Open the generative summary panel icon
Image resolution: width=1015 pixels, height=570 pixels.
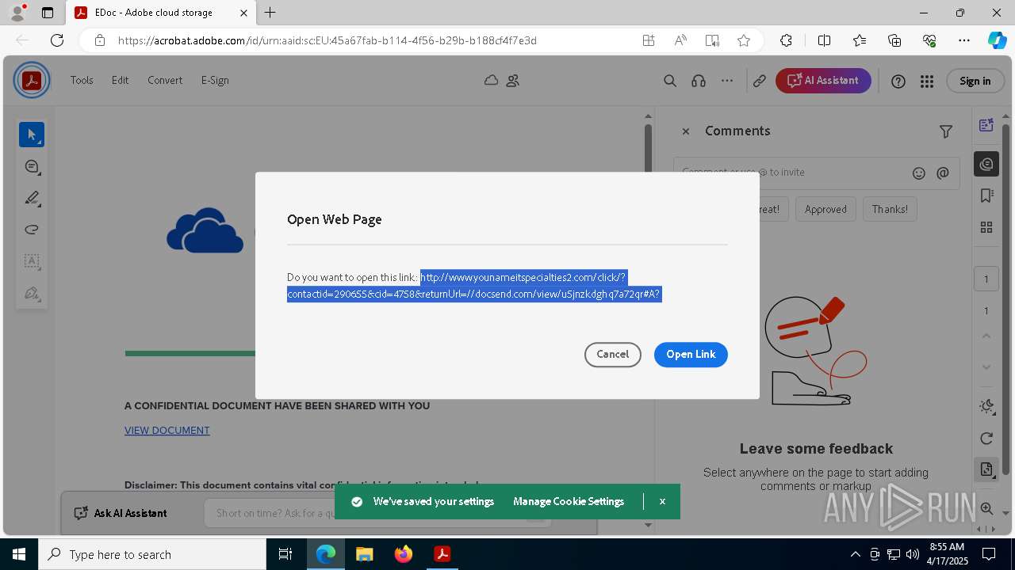986,125
